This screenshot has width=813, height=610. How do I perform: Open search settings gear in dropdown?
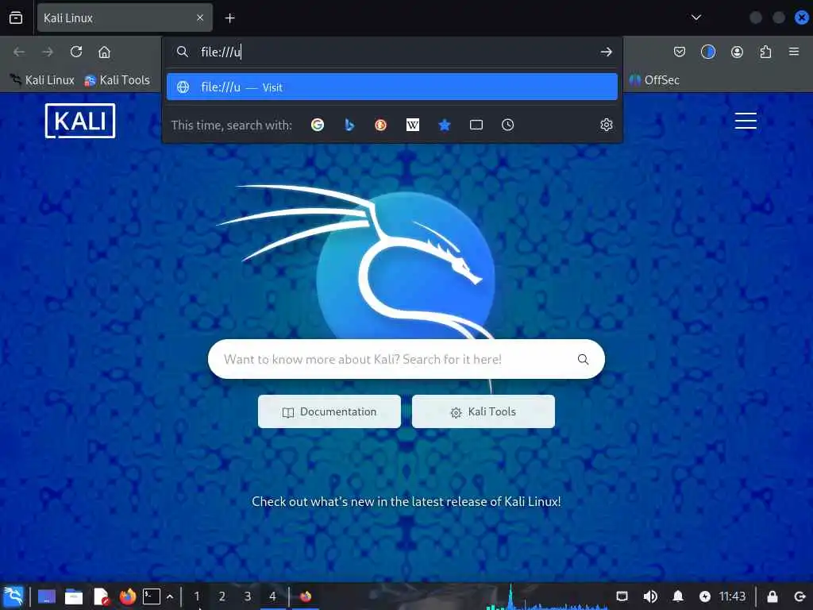coord(606,125)
